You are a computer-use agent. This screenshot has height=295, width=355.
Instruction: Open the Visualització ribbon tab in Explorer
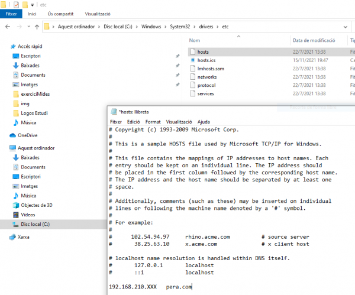coord(98,14)
